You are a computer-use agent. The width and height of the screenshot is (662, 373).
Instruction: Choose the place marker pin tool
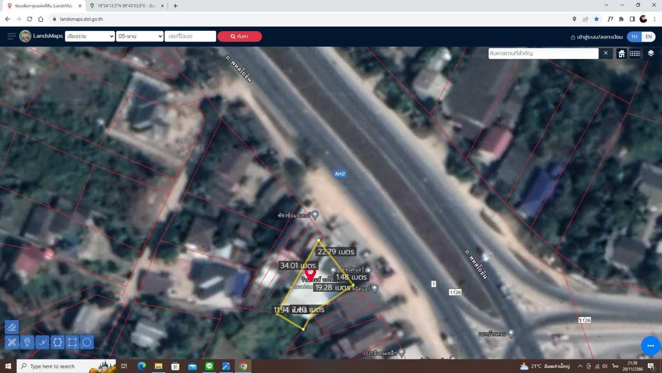pyautogui.click(x=27, y=342)
